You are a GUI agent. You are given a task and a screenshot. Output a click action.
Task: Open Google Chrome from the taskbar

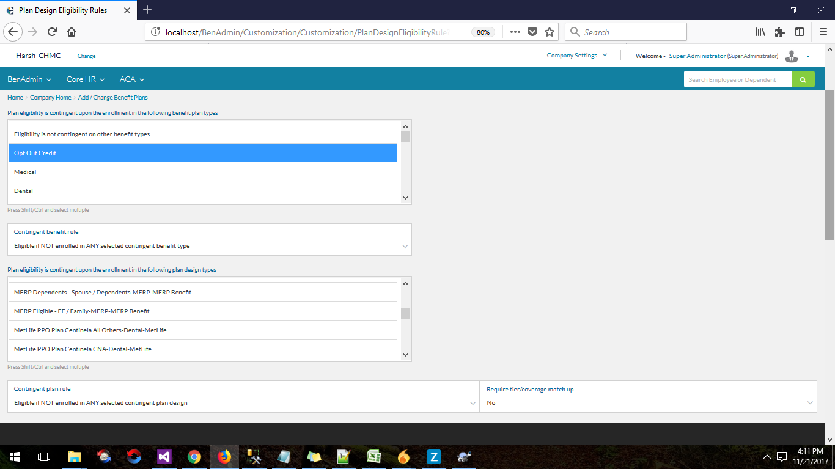(x=194, y=457)
